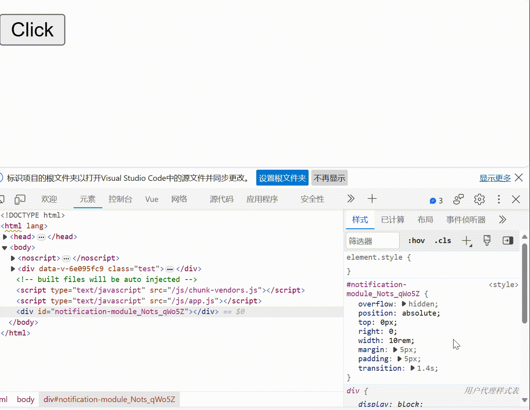Click ellipsis badge in the head element
This screenshot has width=530, height=410.
[41, 237]
